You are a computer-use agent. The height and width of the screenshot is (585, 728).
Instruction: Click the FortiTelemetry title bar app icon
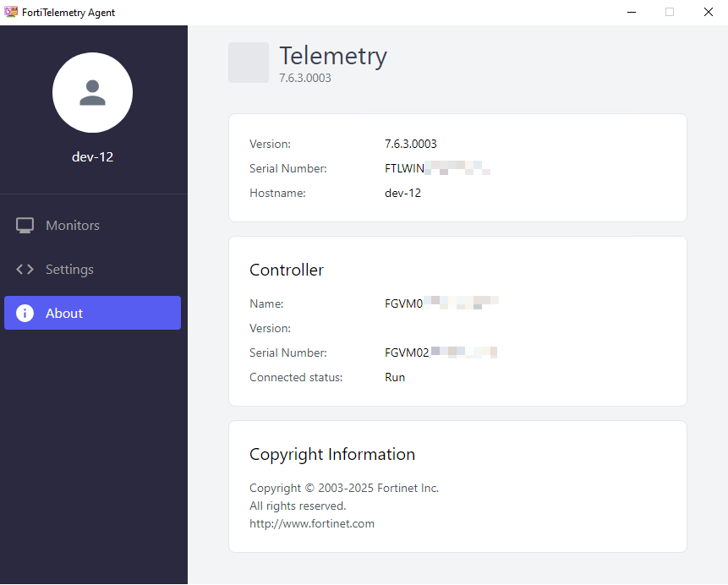point(11,13)
